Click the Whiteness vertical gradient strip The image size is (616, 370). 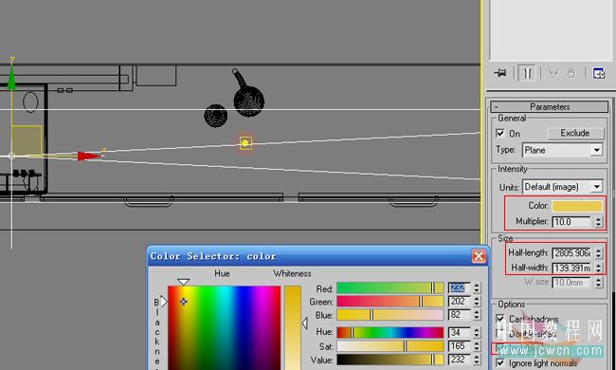coord(293,328)
